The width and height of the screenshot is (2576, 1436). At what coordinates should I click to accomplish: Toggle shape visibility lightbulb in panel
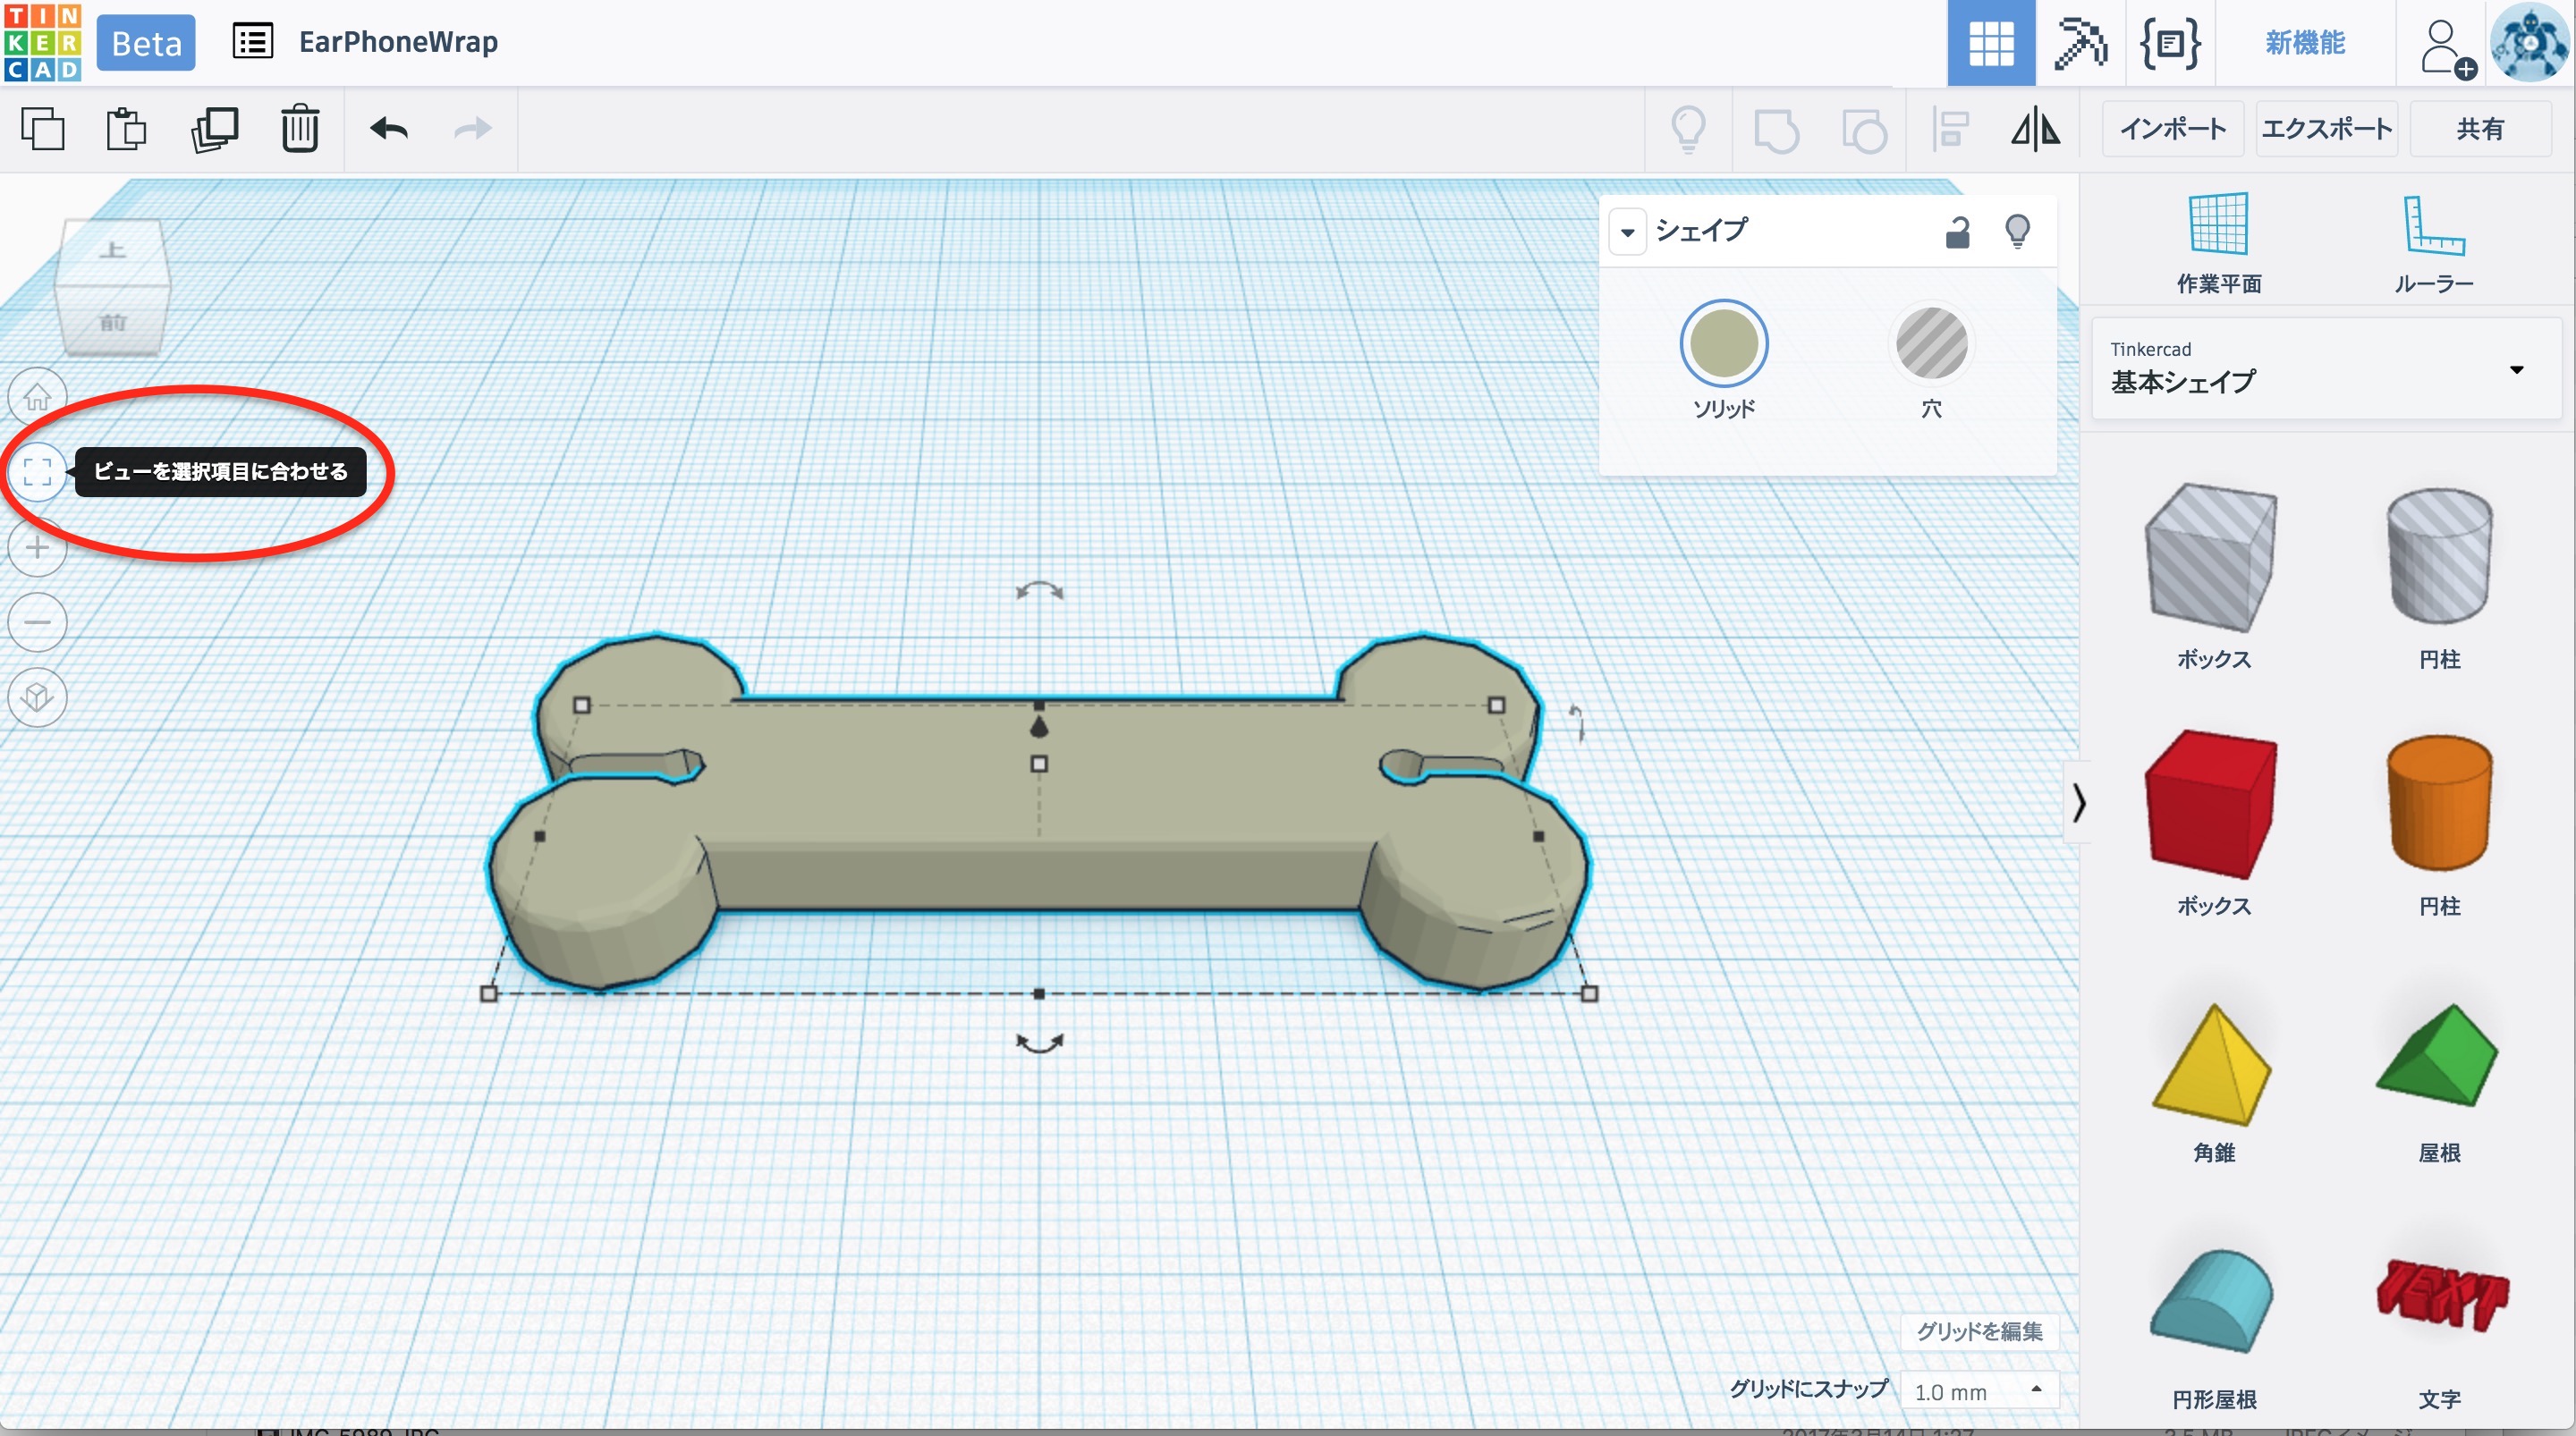pyautogui.click(x=2017, y=232)
